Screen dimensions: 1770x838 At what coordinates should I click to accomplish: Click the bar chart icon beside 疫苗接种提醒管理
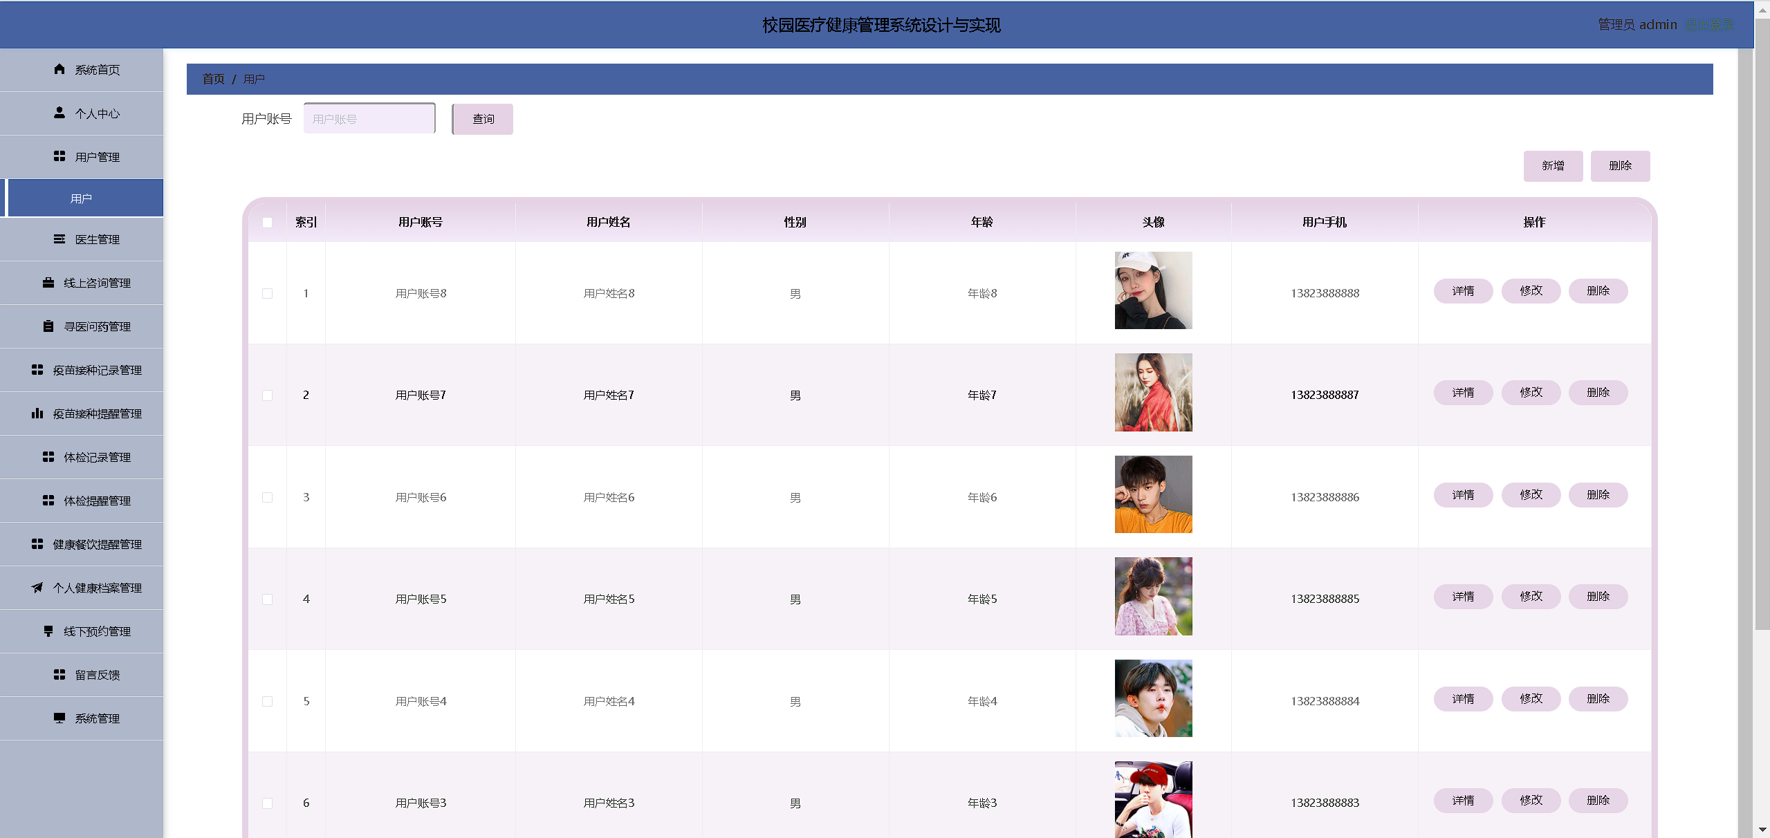click(x=37, y=413)
